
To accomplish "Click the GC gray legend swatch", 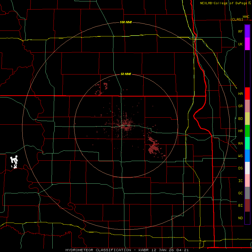I will (247, 193).
